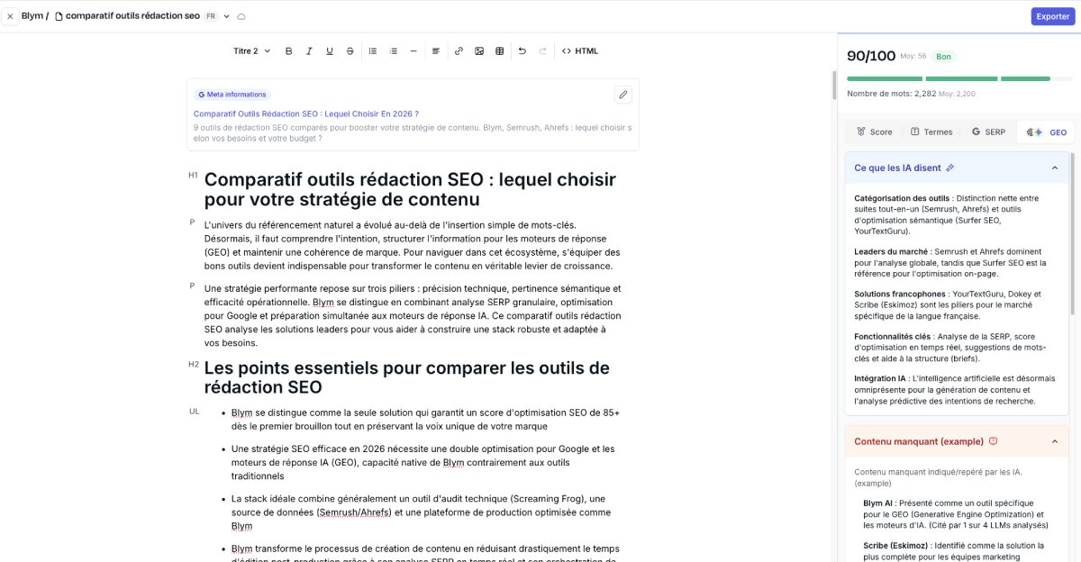The image size is (1081, 562).
Task: Toggle strikethrough formatting
Action: tap(350, 51)
